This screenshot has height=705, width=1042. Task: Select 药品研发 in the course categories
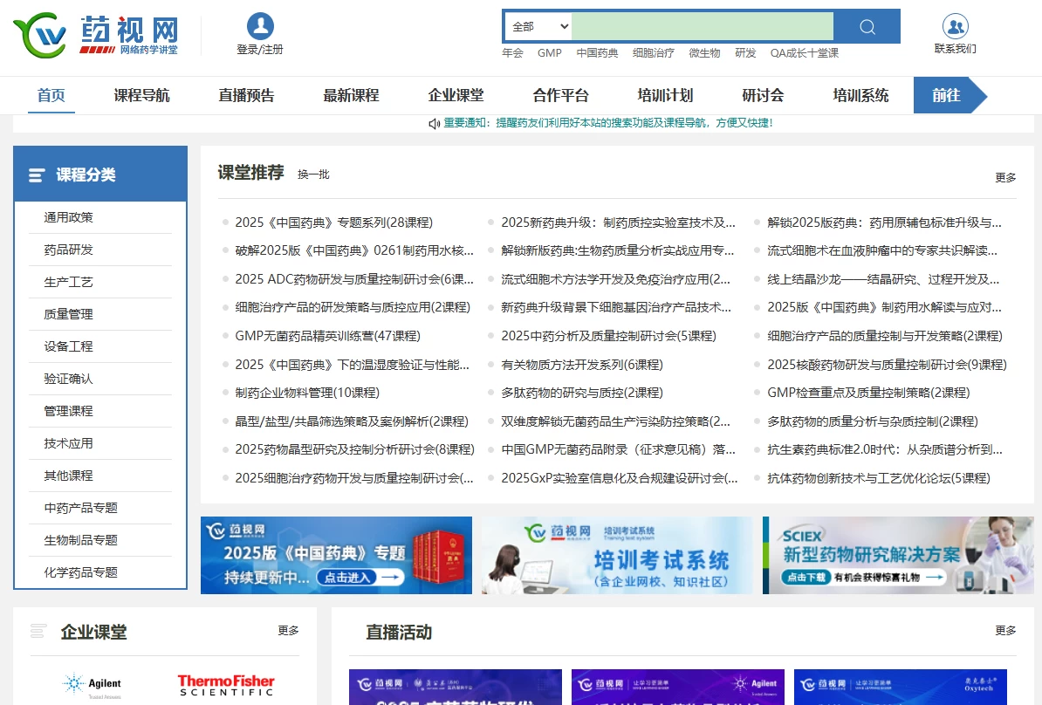click(69, 250)
